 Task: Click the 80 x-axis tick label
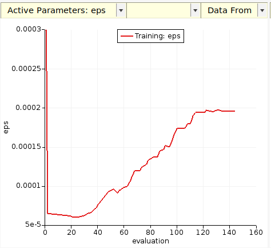point(150,233)
